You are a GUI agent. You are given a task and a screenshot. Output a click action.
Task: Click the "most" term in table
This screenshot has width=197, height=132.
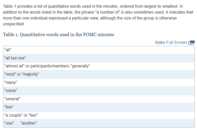coord(10,74)
